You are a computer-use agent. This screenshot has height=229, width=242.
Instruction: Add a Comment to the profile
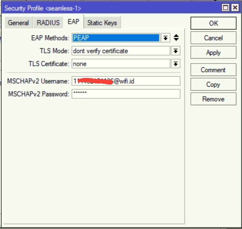click(x=213, y=70)
